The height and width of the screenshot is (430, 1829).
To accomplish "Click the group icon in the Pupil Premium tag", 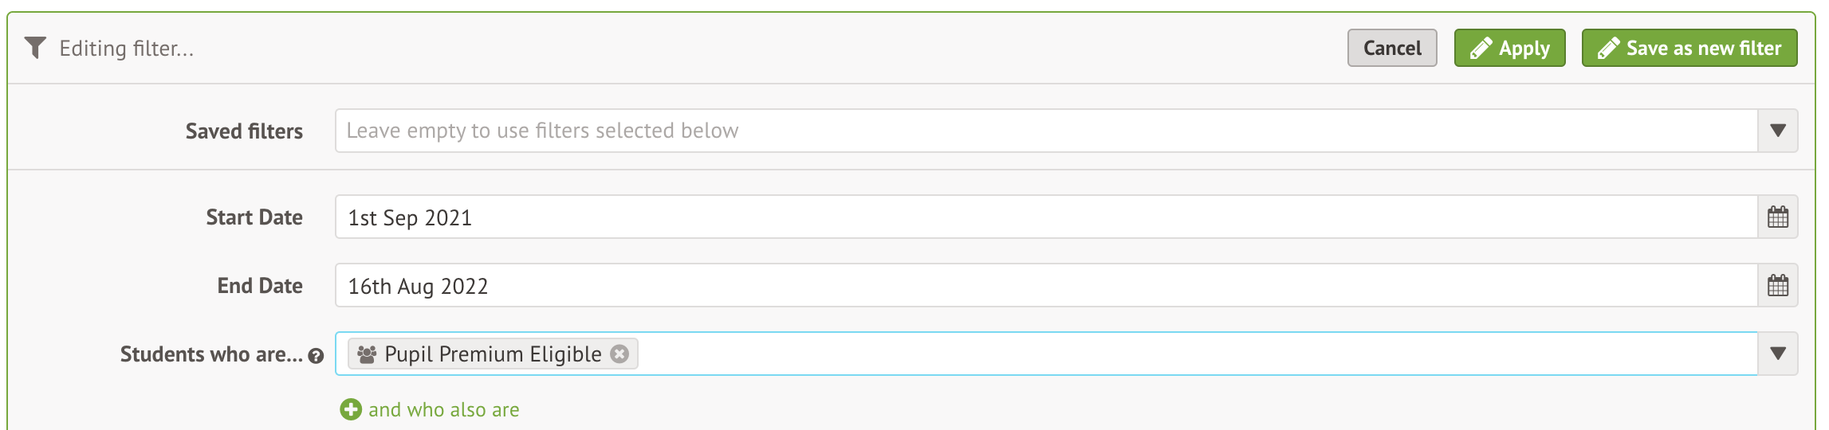I will coord(367,354).
